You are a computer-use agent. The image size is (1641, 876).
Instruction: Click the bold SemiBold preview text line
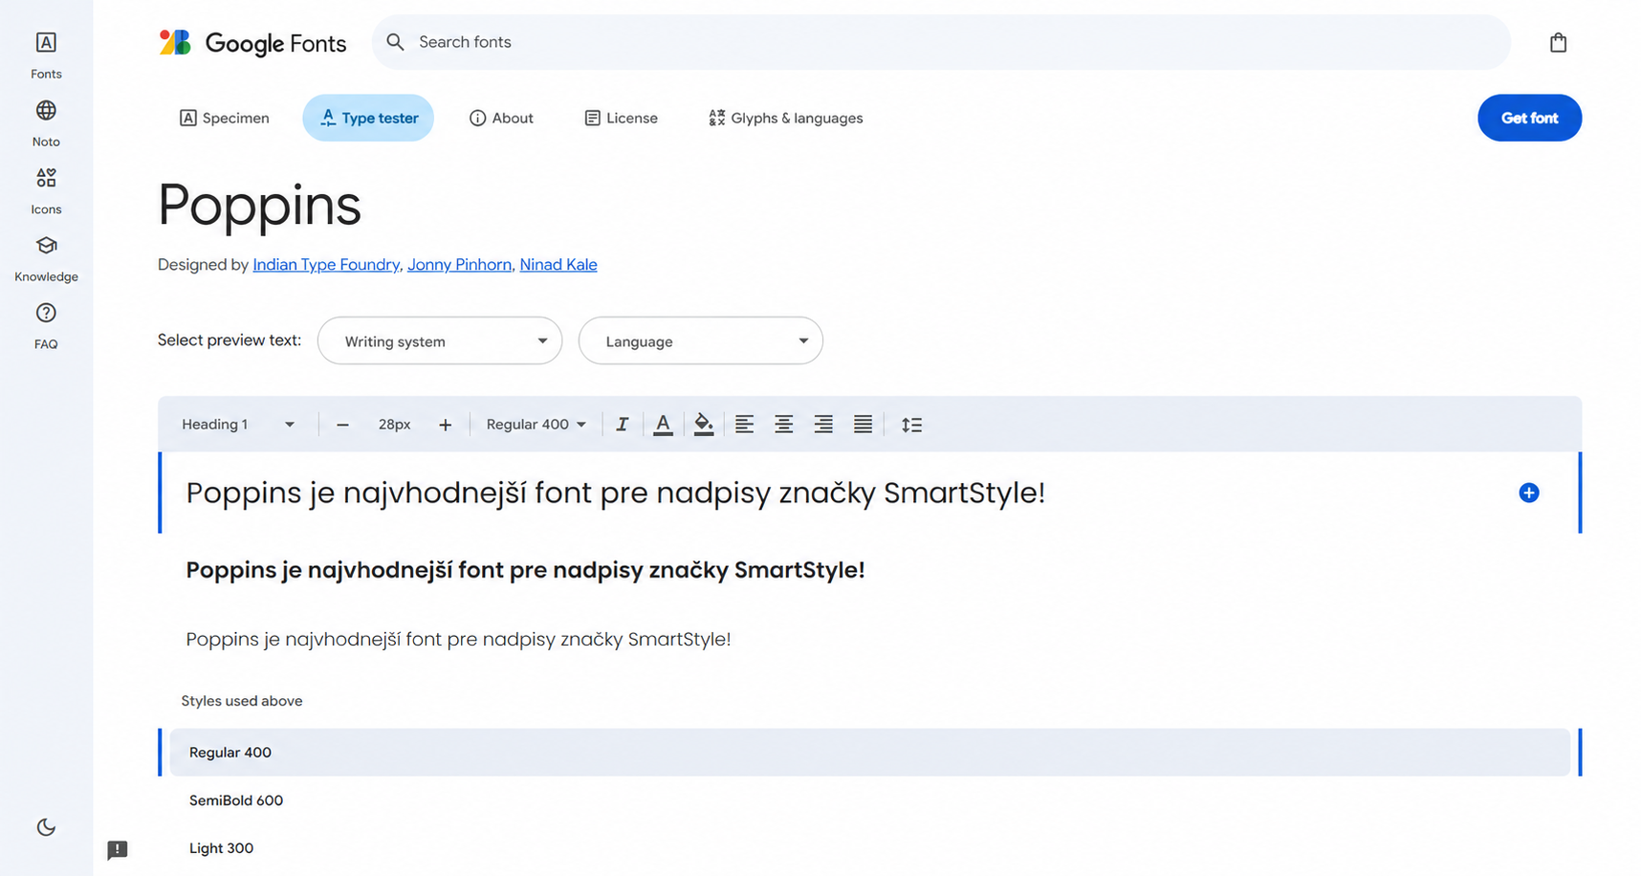525,570
